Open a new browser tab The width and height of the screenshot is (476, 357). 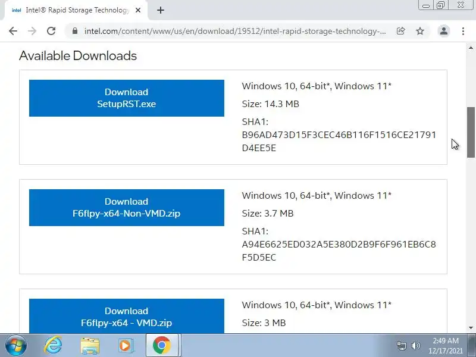click(161, 10)
